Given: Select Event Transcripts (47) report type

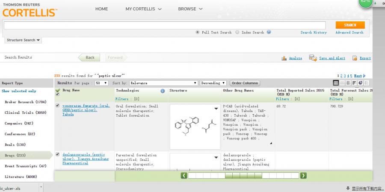Looking at the screenshot, I should (x=26, y=166).
